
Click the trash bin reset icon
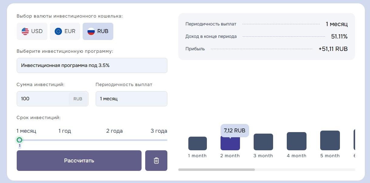pos(156,161)
